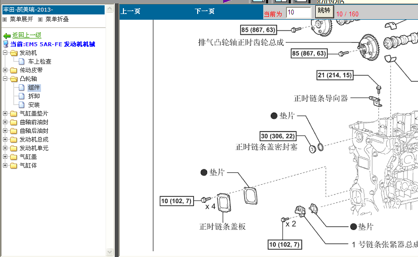
Task: Select the 气缸盖垫片 tree label
Action: (34, 114)
